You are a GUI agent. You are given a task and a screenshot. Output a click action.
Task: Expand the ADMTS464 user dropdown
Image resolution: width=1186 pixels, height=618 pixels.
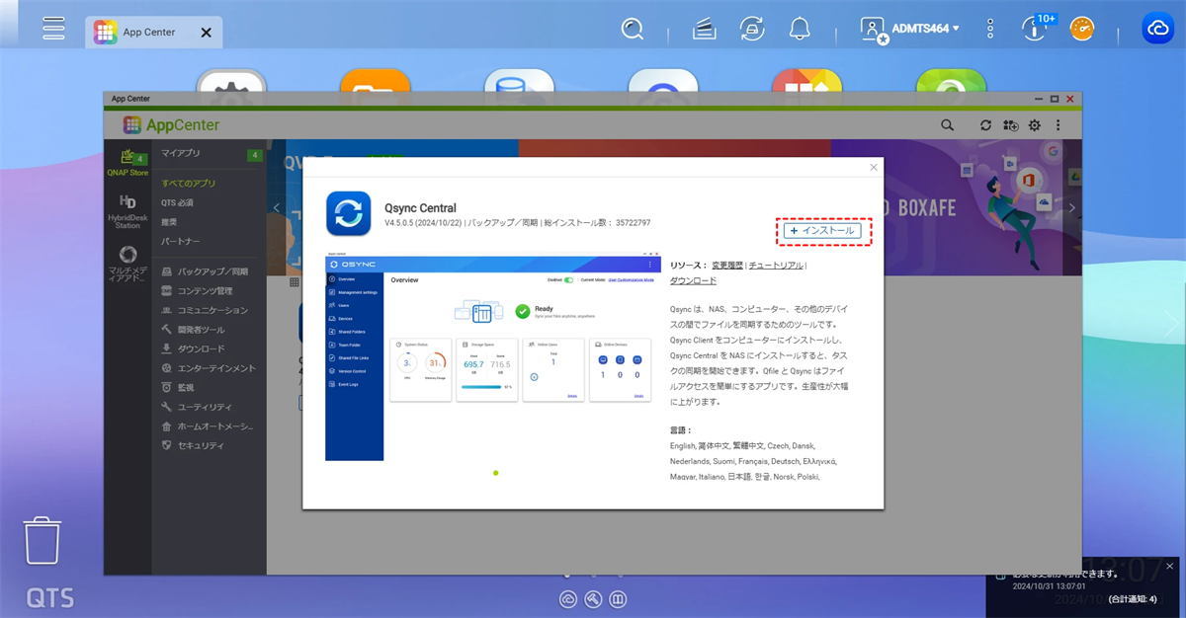pos(910,29)
